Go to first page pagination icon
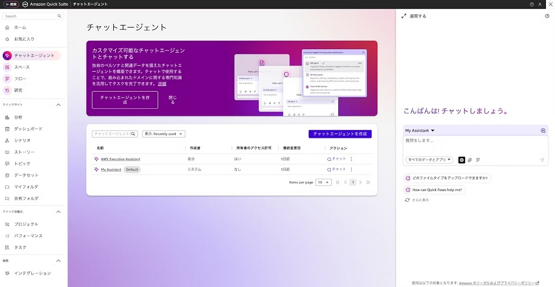This screenshot has width=555, height=287. click(x=338, y=182)
